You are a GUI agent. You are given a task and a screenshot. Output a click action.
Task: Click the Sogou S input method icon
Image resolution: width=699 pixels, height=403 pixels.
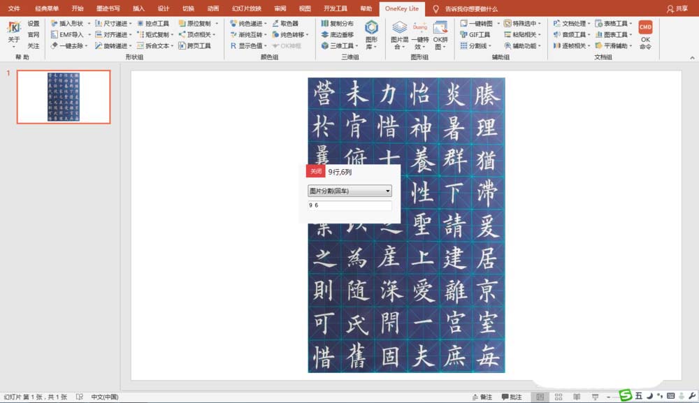pyautogui.click(x=626, y=395)
